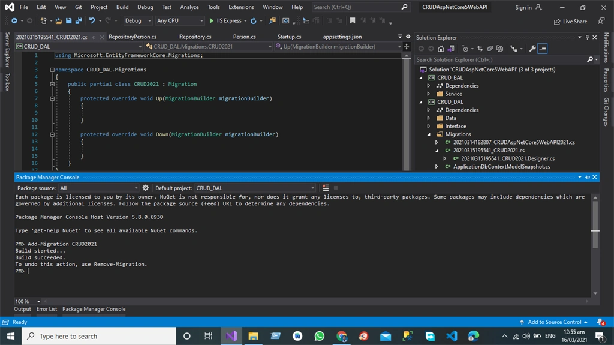Expand the Data folder

coord(429,118)
